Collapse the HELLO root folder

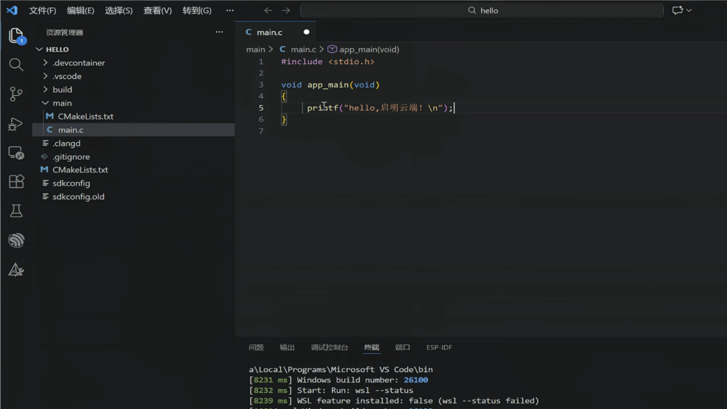pyautogui.click(x=40, y=49)
